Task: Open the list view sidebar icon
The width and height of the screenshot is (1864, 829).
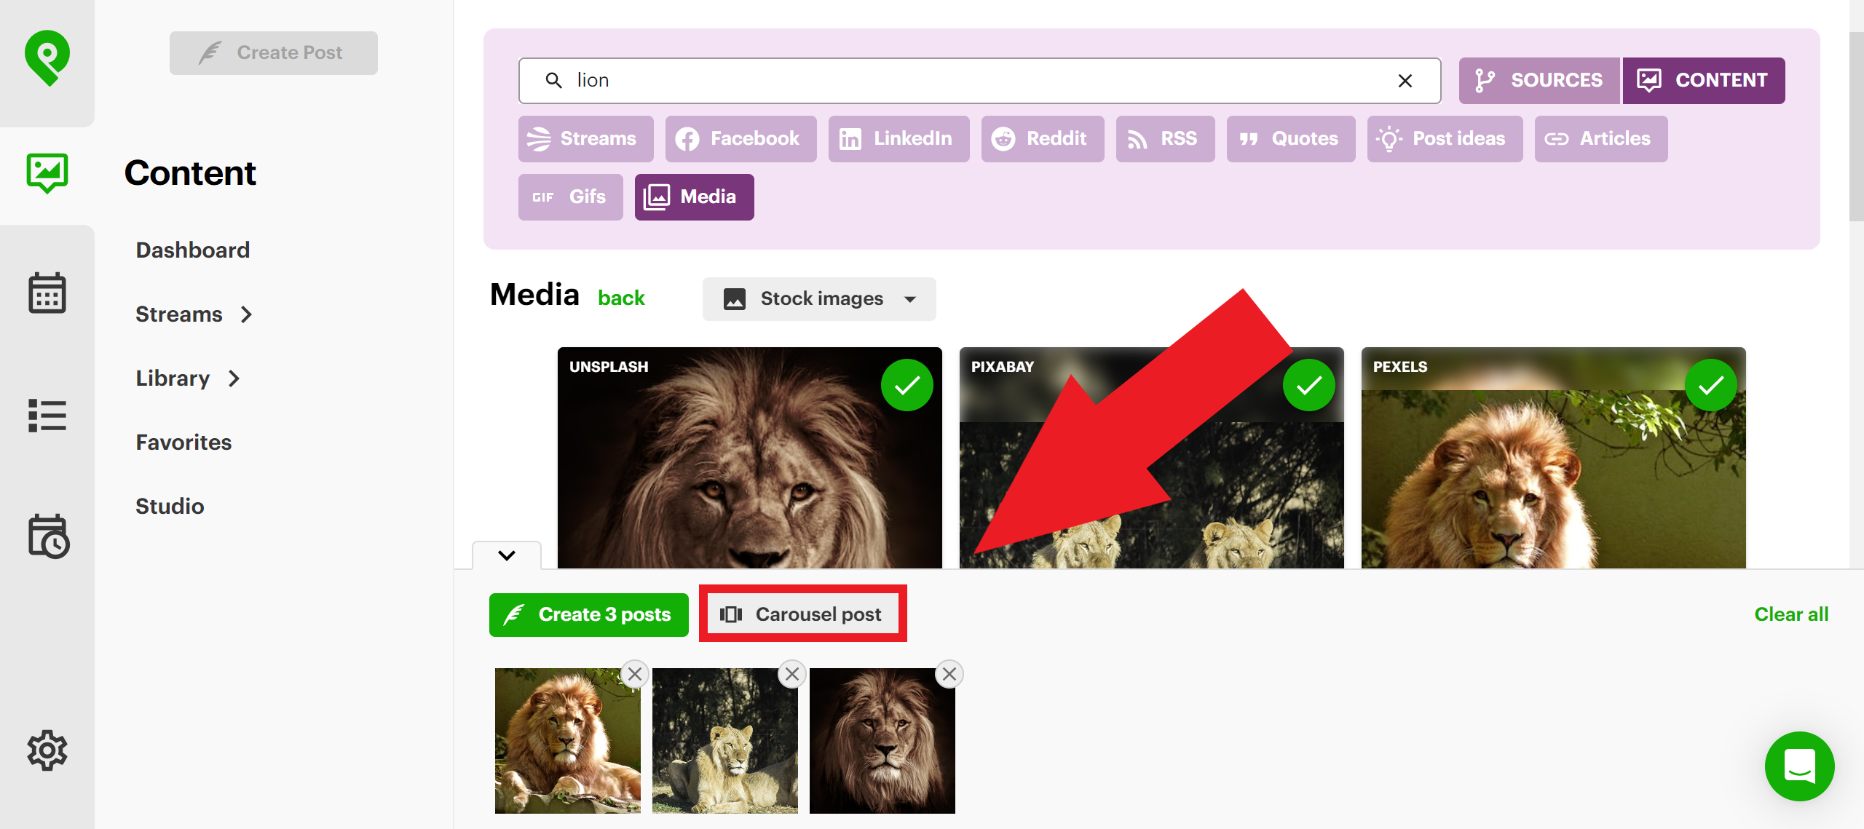Action: (x=46, y=415)
